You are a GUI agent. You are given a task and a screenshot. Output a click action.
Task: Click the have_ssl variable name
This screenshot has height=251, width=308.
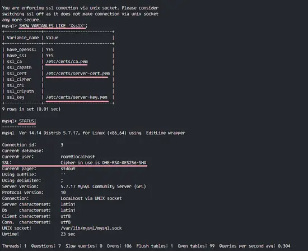(x=16, y=56)
